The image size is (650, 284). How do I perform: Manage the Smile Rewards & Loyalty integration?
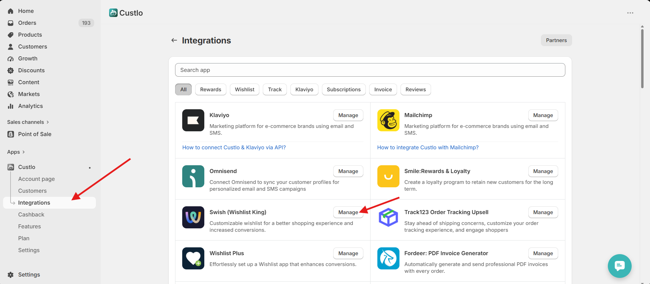click(x=543, y=171)
